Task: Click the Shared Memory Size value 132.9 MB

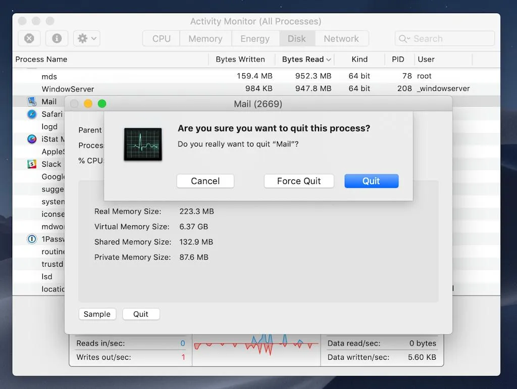Action: pyautogui.click(x=196, y=242)
